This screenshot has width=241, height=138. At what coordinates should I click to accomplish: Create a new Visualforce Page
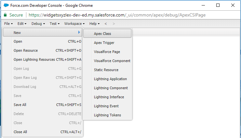(107, 52)
